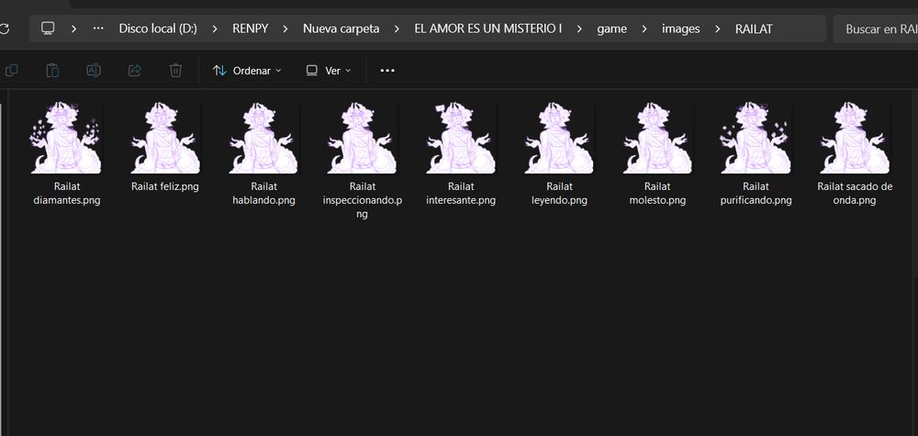This screenshot has width=918, height=436.
Task: Select Railat interesante.png thumbnail
Action: pyautogui.click(x=461, y=138)
